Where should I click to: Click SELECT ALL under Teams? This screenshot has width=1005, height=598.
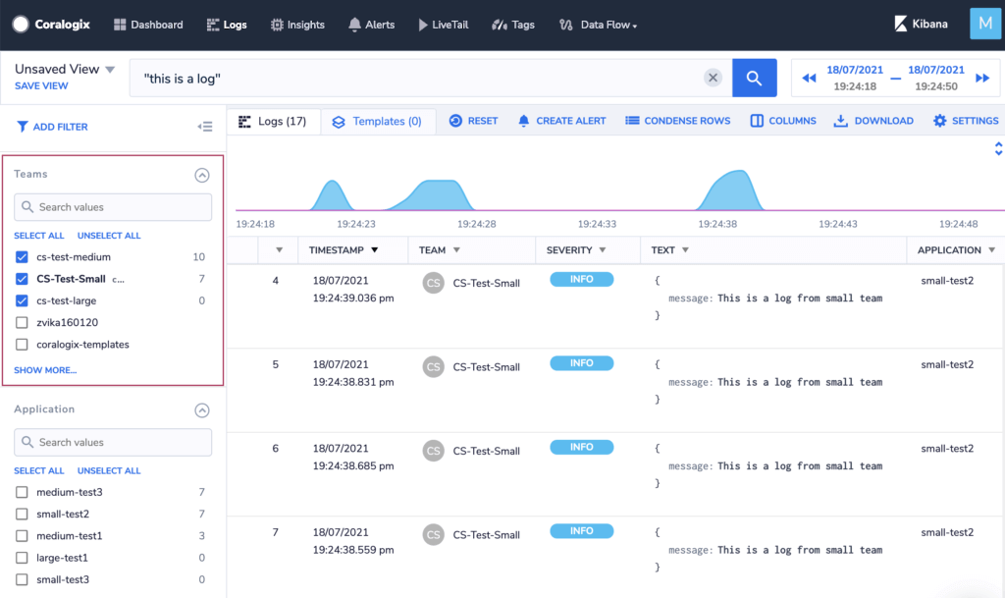click(39, 236)
